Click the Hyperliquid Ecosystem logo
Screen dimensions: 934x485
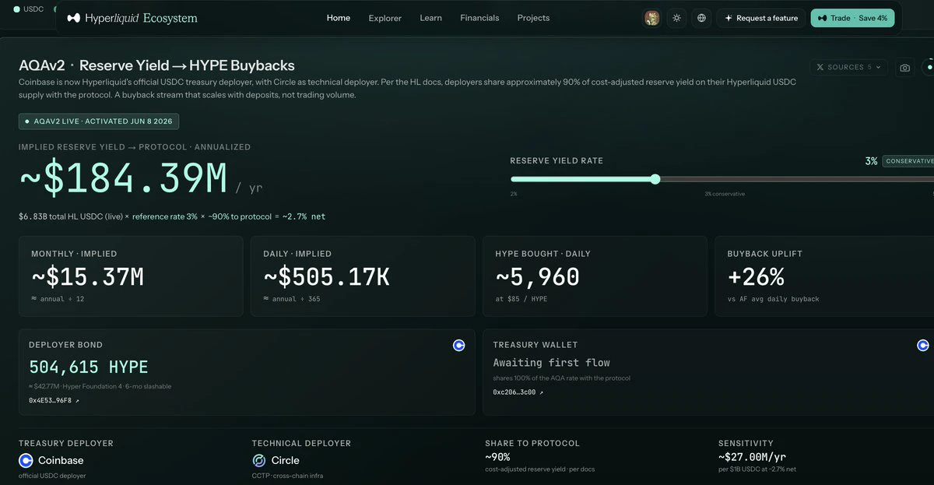click(132, 18)
